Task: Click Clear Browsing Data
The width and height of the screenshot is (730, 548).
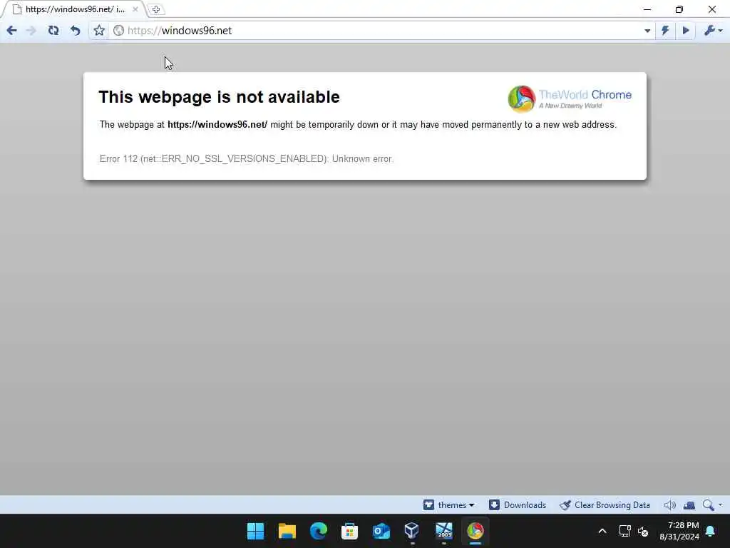Action: click(x=605, y=505)
